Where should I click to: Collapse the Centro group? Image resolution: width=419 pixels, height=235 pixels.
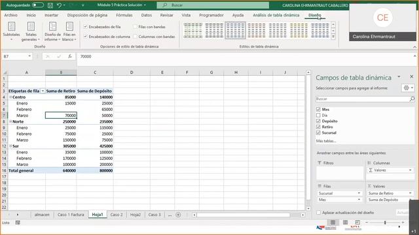tap(10, 97)
